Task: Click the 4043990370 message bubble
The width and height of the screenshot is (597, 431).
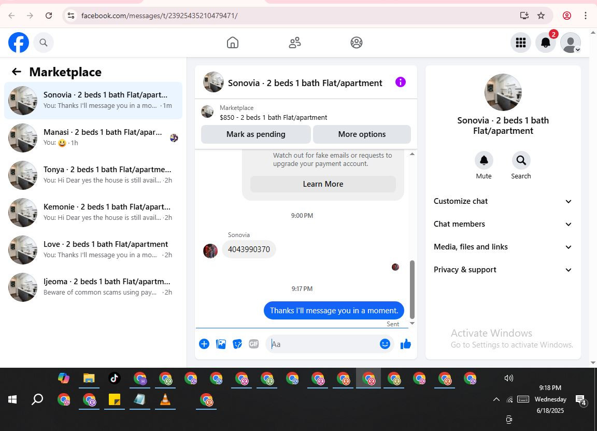Action: coord(249,249)
